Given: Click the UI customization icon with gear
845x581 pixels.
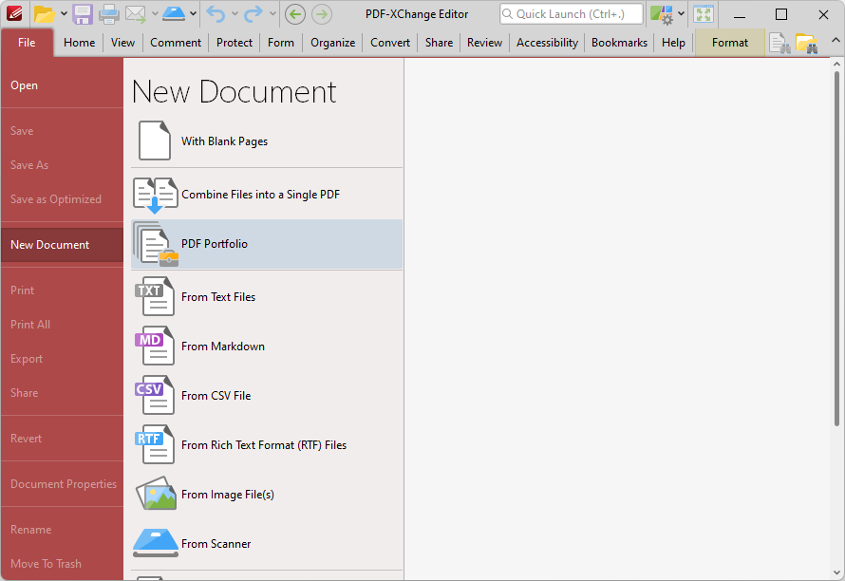Looking at the screenshot, I should pyautogui.click(x=661, y=14).
